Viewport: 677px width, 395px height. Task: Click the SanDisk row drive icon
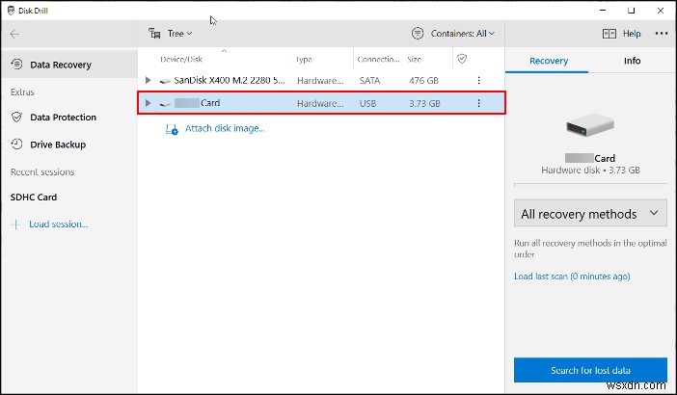[165, 81]
